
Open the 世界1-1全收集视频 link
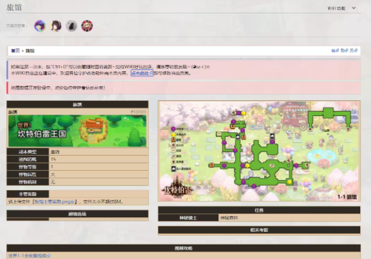pos(29,255)
